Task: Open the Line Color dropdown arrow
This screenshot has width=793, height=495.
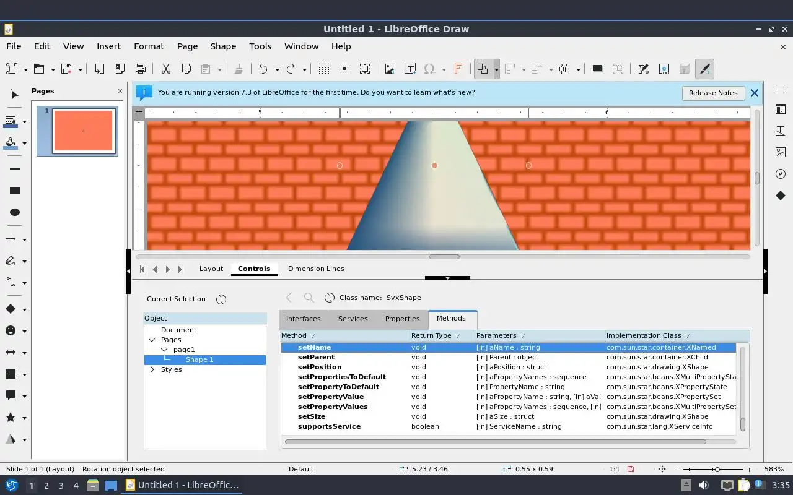Action: pos(24,121)
